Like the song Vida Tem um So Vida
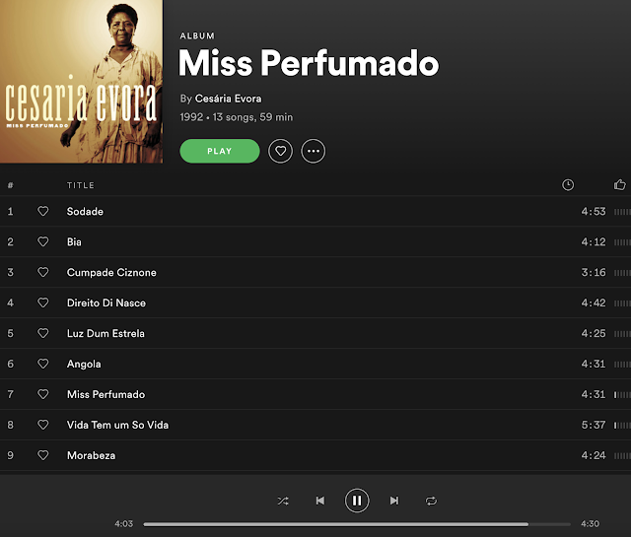Screen dimensions: 631x537 pyautogui.click(x=43, y=425)
